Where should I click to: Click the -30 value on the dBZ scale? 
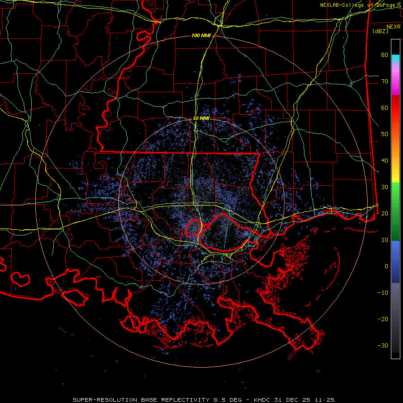[x=383, y=345]
